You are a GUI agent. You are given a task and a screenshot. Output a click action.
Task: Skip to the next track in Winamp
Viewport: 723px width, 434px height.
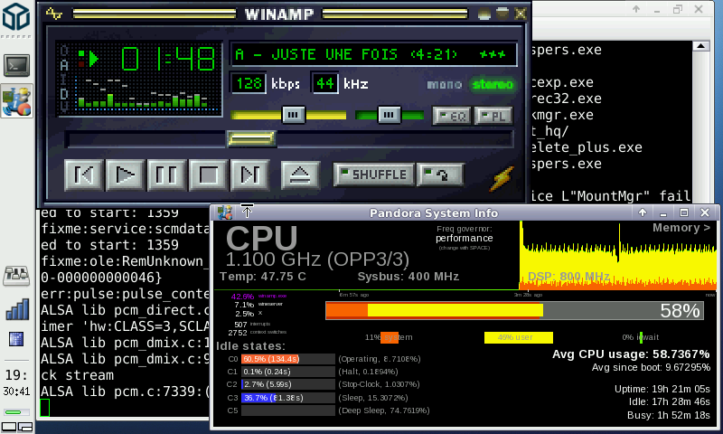(250, 175)
